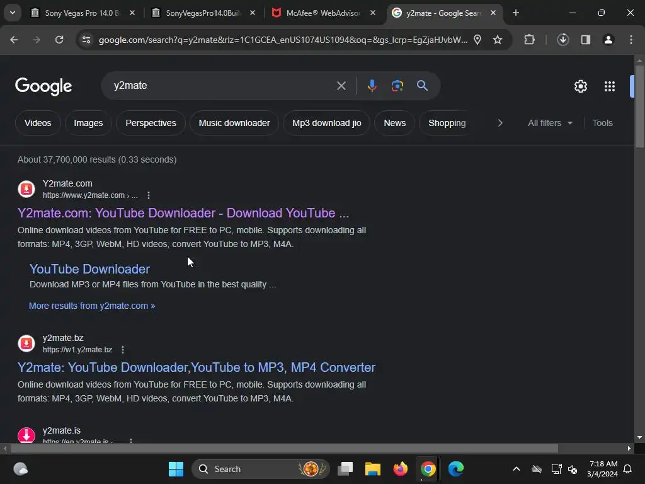645x484 pixels.
Task: Filter results by Perspectives
Action: [x=151, y=123]
